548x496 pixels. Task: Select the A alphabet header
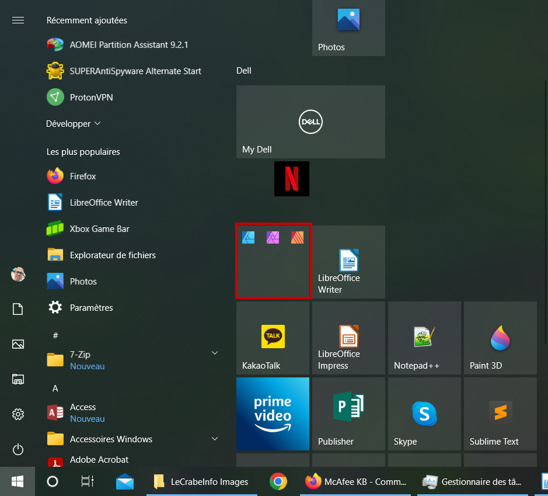[x=55, y=389]
